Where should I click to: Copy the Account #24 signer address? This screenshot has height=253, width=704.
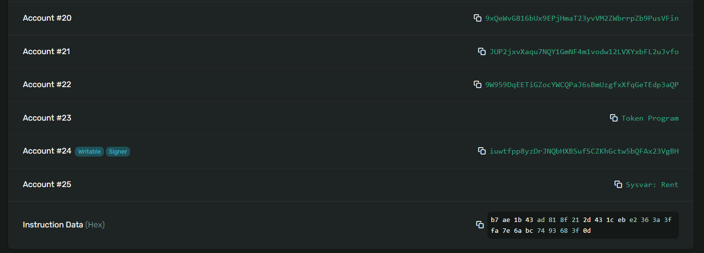click(x=482, y=151)
